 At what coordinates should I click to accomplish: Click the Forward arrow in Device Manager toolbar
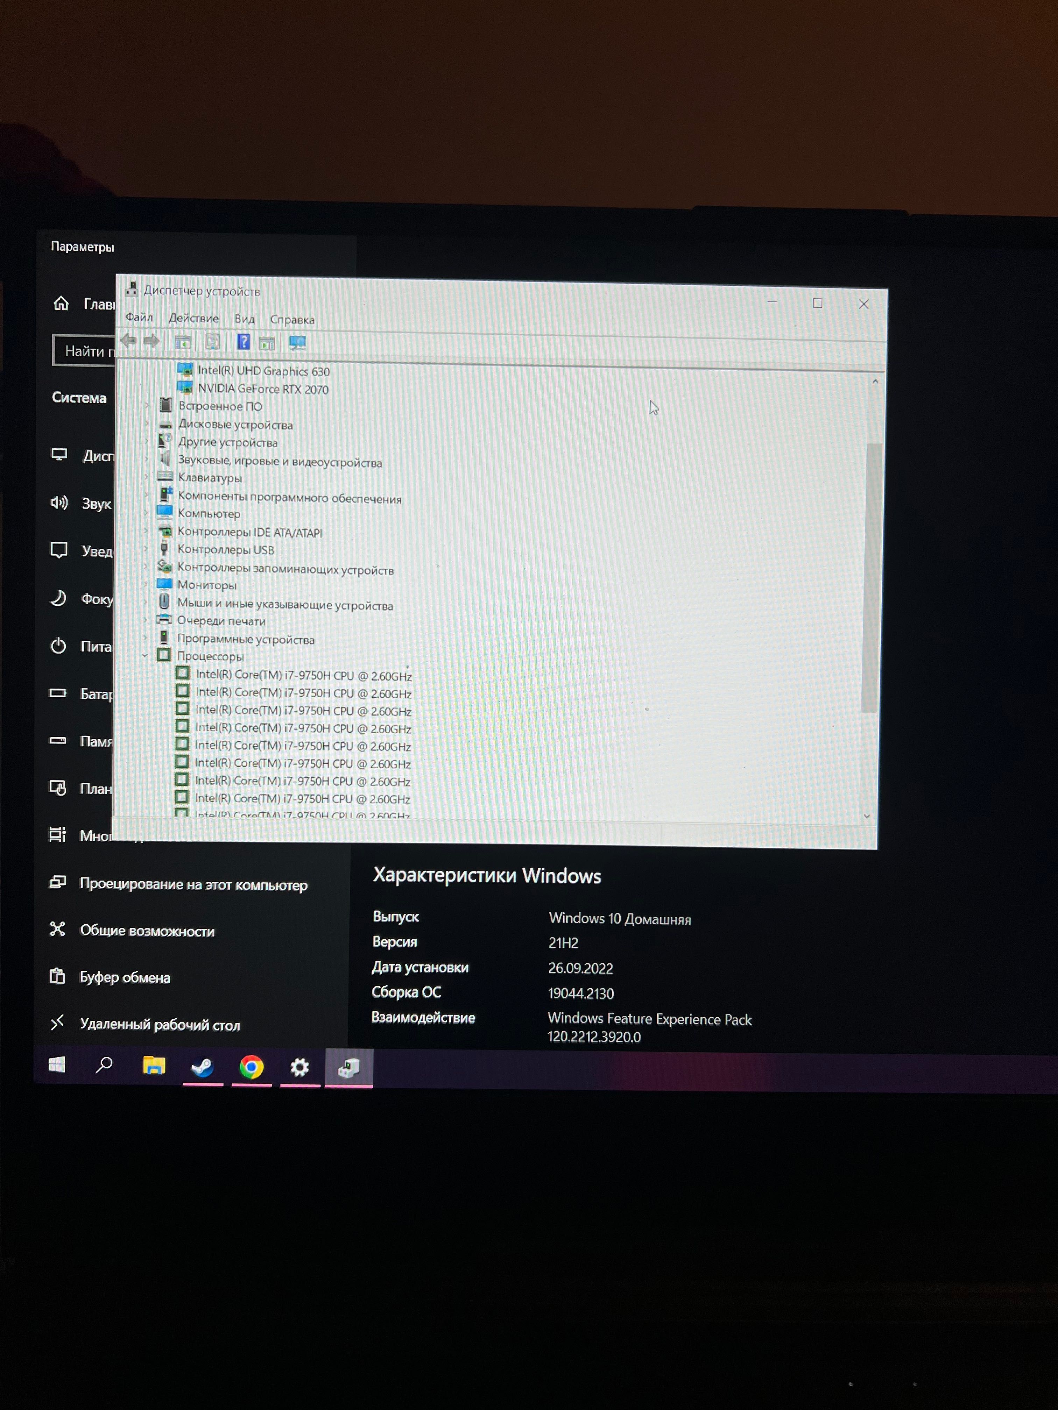click(151, 341)
